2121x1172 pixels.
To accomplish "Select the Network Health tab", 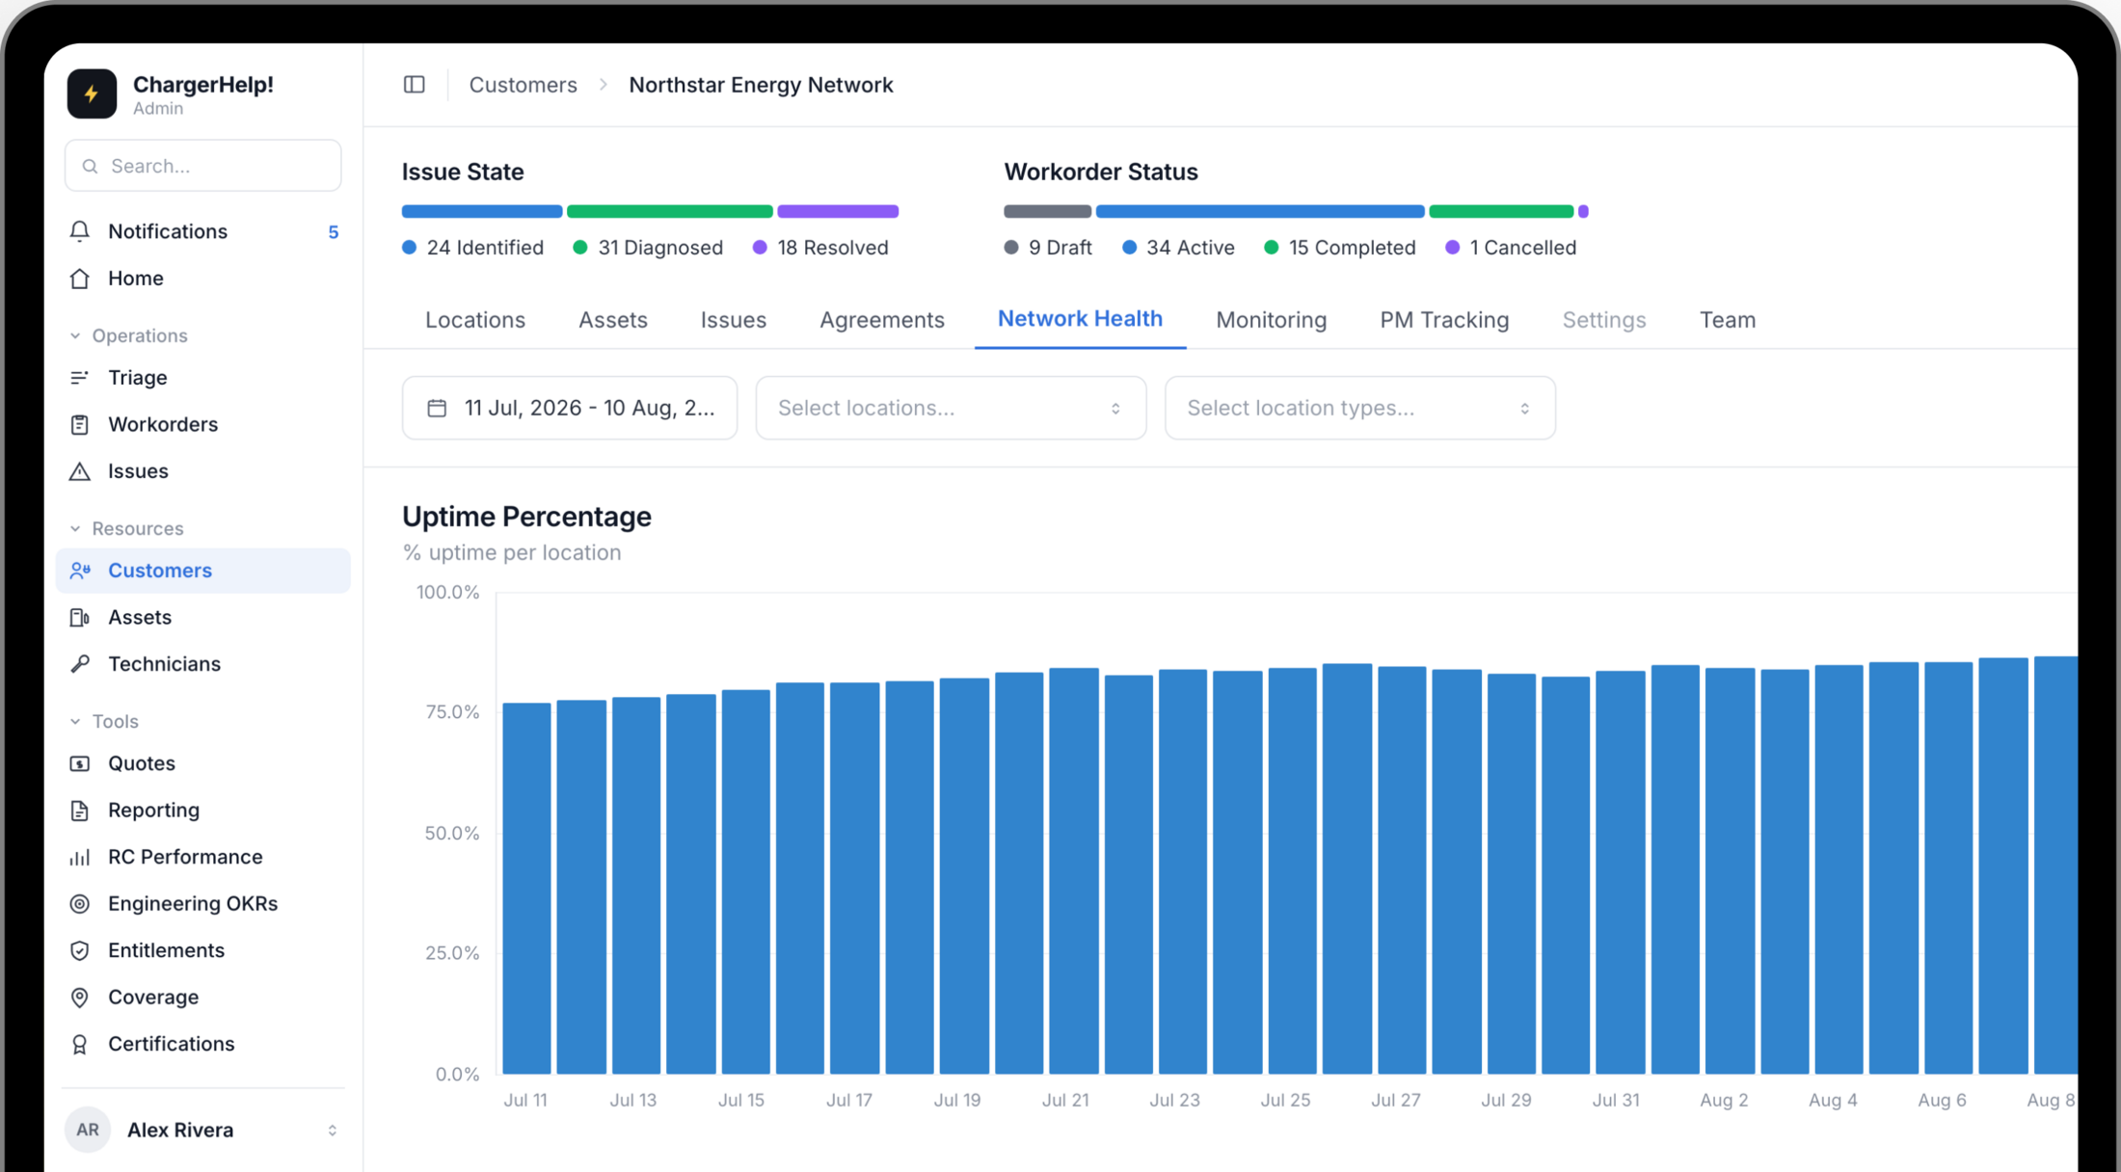I will pos(1080,319).
